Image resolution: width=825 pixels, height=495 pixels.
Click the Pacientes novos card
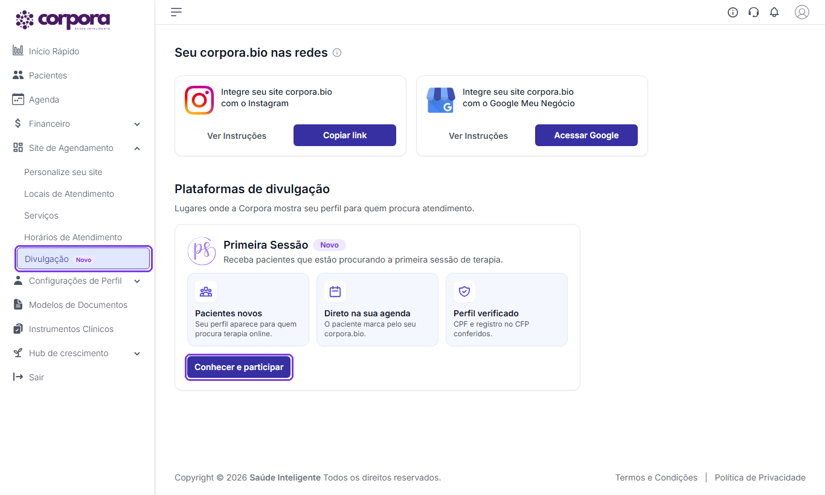point(248,310)
